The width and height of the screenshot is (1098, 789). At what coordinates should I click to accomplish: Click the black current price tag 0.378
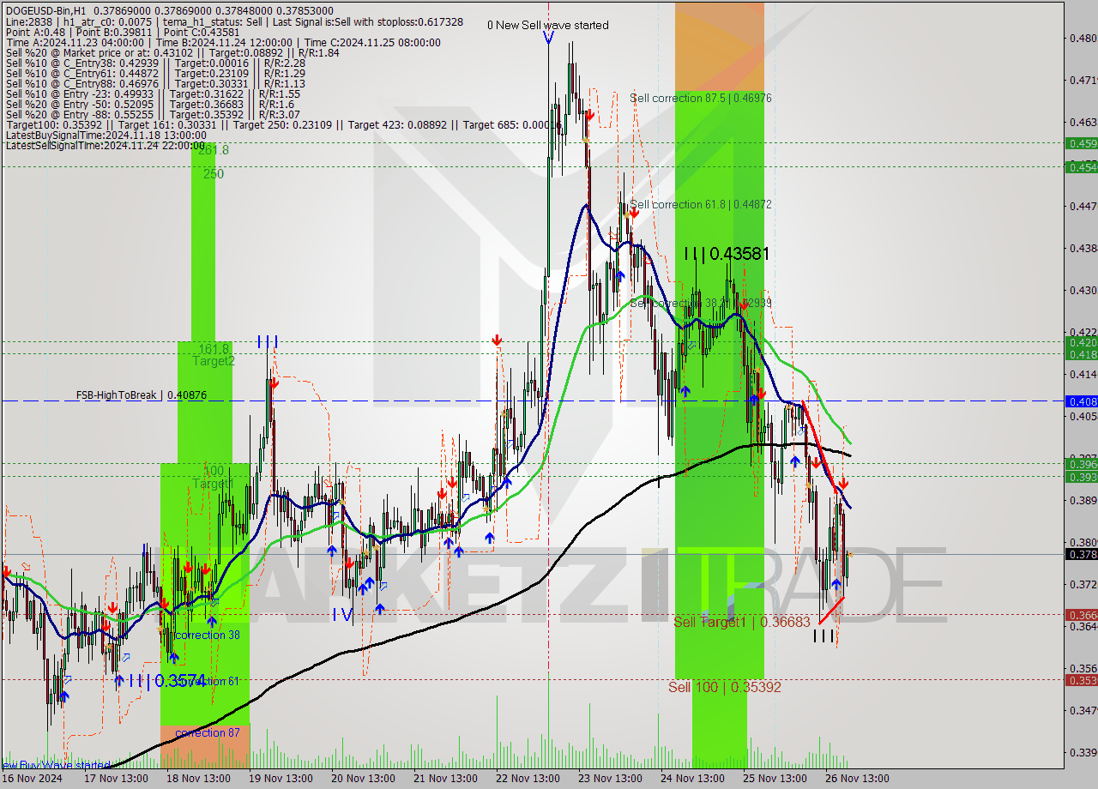(x=1081, y=554)
